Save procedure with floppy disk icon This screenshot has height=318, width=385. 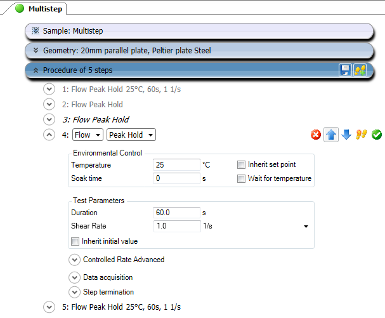[345, 70]
